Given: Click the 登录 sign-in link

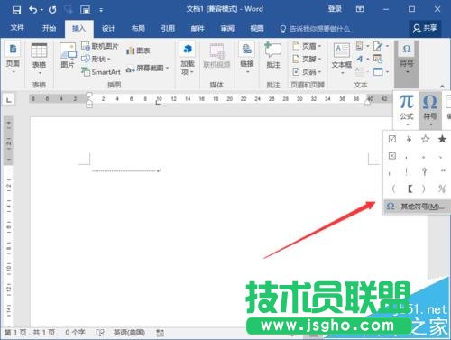Looking at the screenshot, I should [x=335, y=9].
